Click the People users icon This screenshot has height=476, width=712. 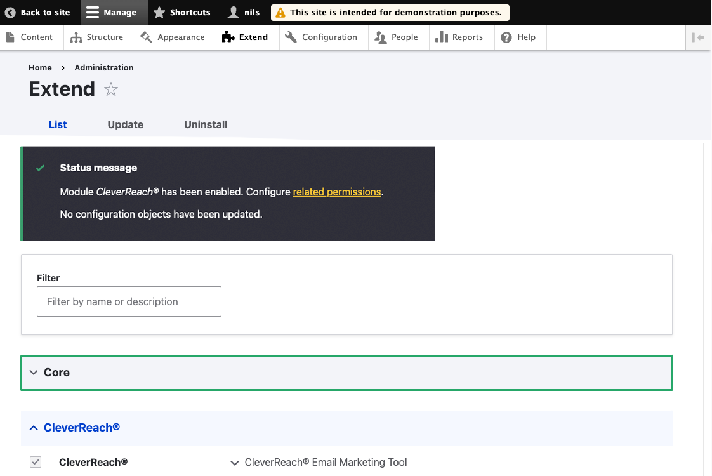[x=381, y=37]
